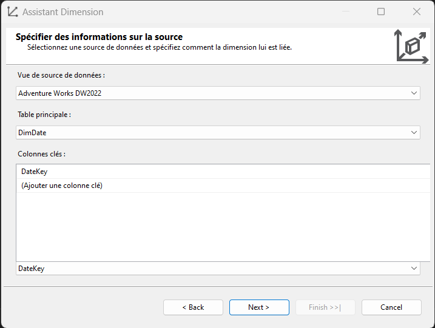Click empty area of Colonnes clés list
435x328 pixels.
click(224, 227)
